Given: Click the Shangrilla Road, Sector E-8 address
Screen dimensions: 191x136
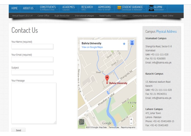Looking at the screenshot, I should click(x=159, y=46).
